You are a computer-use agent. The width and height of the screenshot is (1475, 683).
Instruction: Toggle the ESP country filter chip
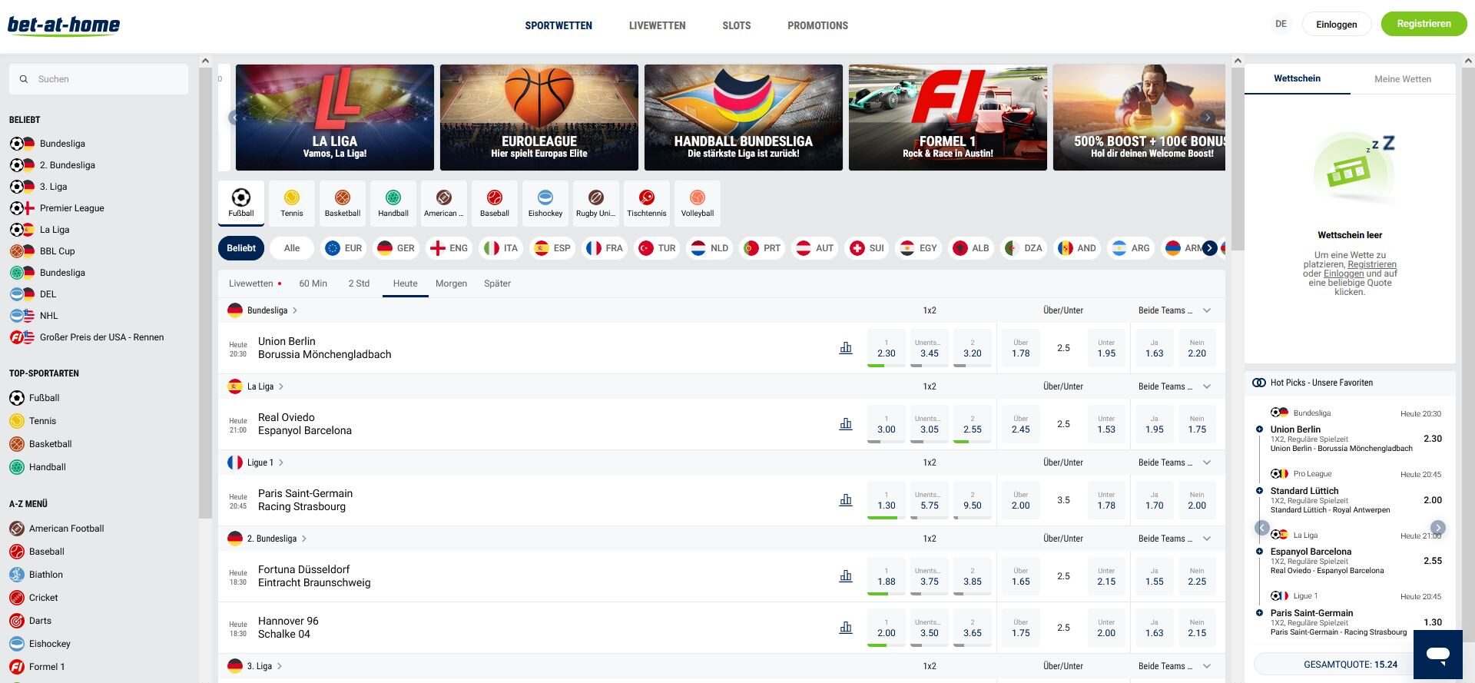coord(552,248)
